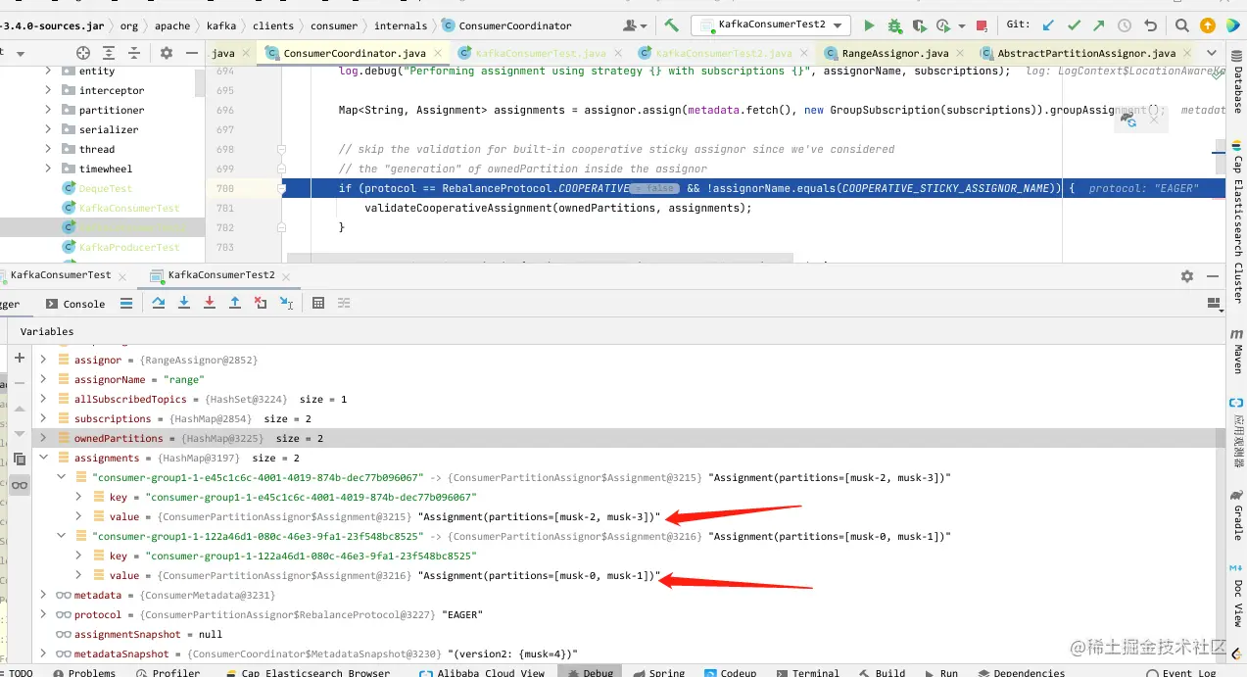The width and height of the screenshot is (1247, 677).
Task: Toggle show watches glasses icon
Action: 20,484
